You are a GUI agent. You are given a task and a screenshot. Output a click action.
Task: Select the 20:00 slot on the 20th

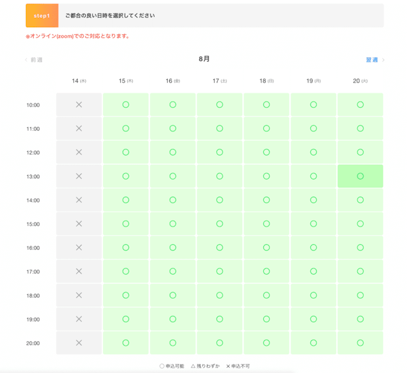pos(361,343)
